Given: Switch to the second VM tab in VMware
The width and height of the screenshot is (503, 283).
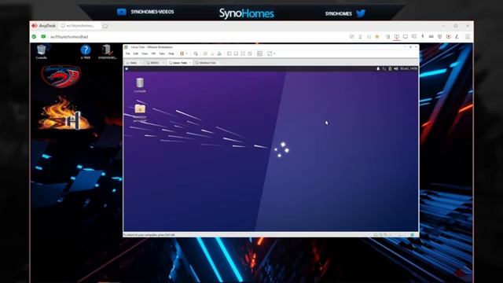Looking at the screenshot, I should click(155, 63).
